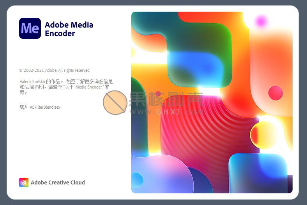Click the AEFilterBlend.aex loading status text
The image size is (307, 205).
point(45,107)
